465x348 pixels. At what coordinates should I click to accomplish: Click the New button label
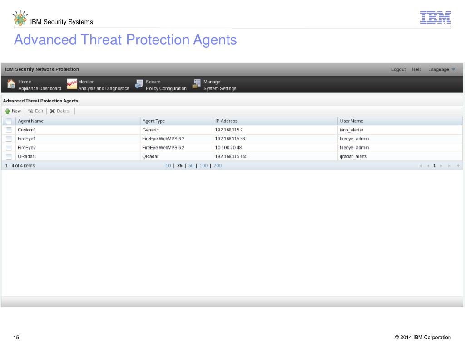pos(16,111)
